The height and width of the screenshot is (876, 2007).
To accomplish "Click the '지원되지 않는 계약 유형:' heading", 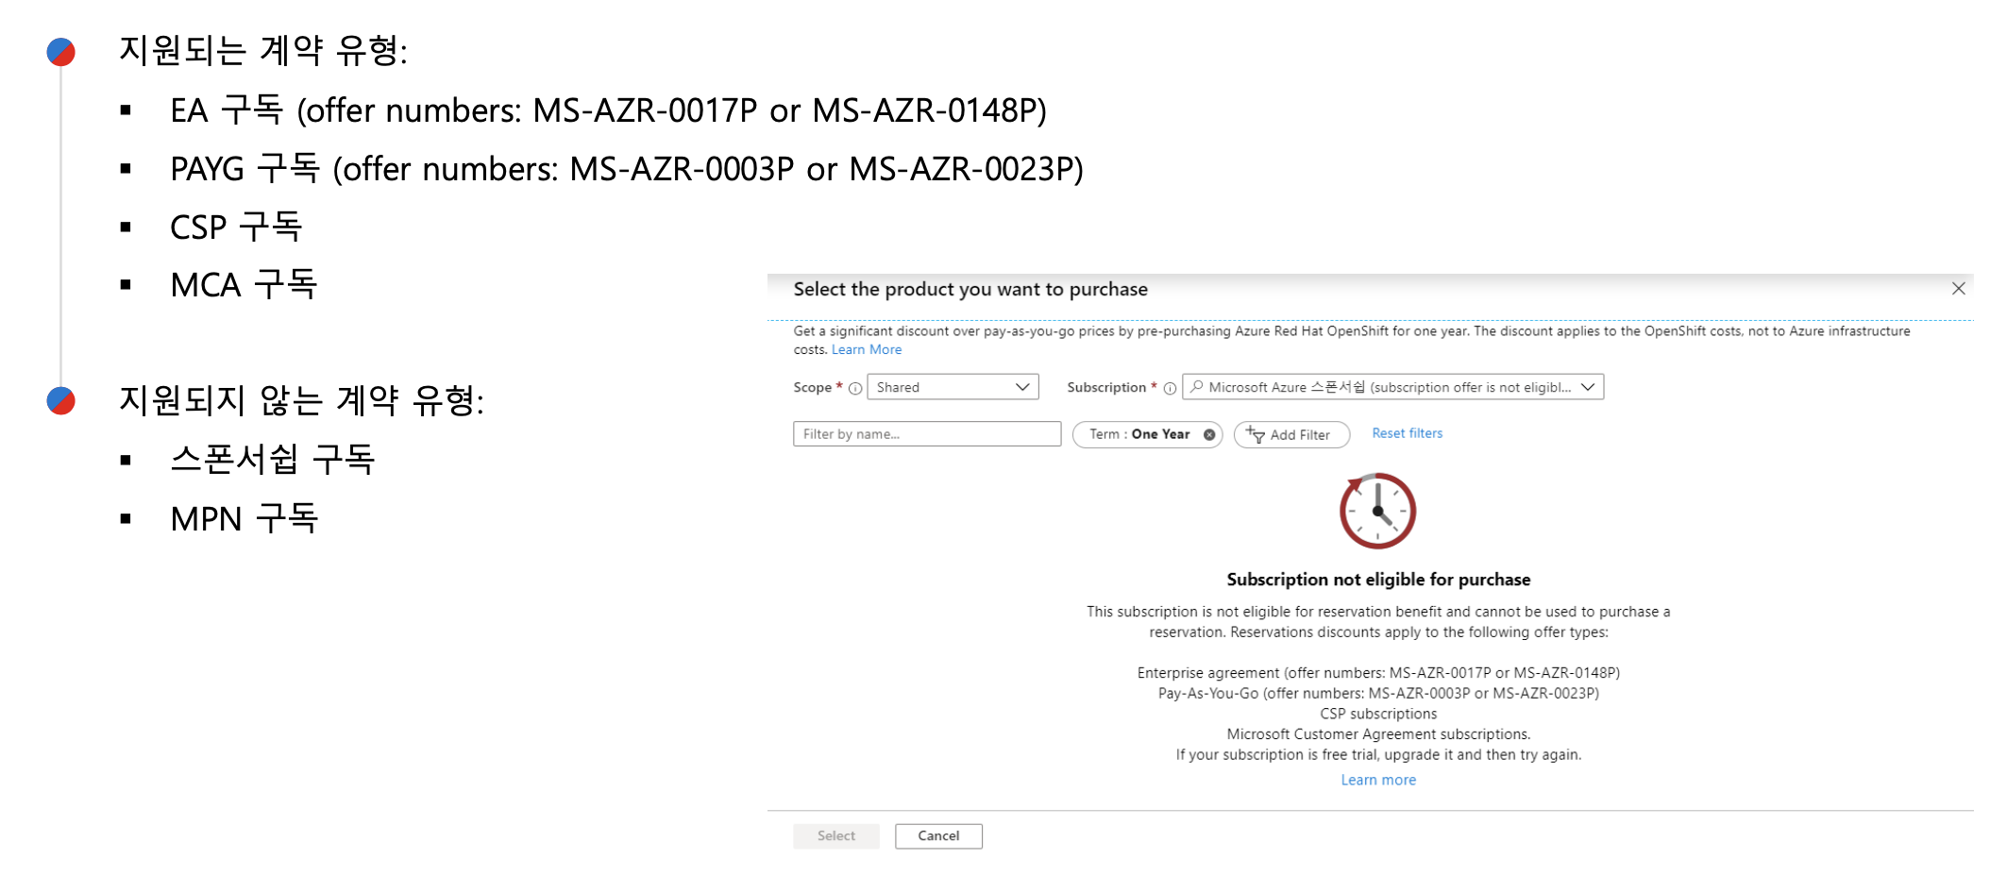I will pyautogui.click(x=301, y=400).
